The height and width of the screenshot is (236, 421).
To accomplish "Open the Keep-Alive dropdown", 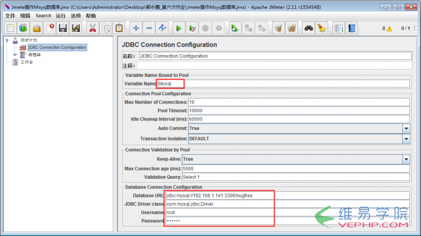I will tap(406, 159).
